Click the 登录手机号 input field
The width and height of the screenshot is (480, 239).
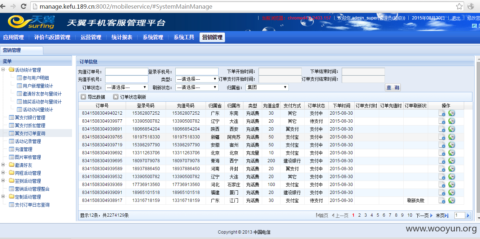tap(197, 71)
